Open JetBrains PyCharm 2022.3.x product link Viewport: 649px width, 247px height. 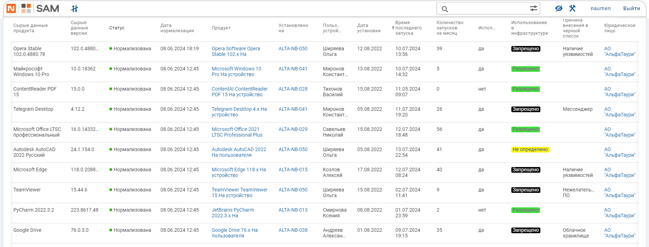tap(233, 213)
